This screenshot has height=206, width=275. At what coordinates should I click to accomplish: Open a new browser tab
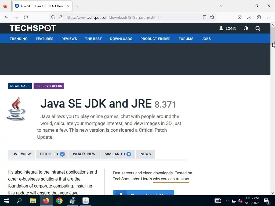point(78,6)
